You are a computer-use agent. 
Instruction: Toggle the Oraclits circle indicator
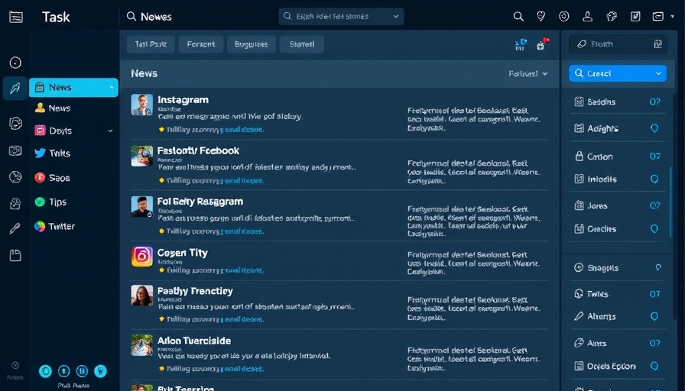tap(654, 228)
